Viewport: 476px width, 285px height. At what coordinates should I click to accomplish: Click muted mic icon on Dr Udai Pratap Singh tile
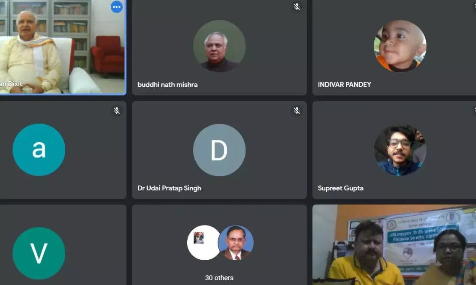297,111
